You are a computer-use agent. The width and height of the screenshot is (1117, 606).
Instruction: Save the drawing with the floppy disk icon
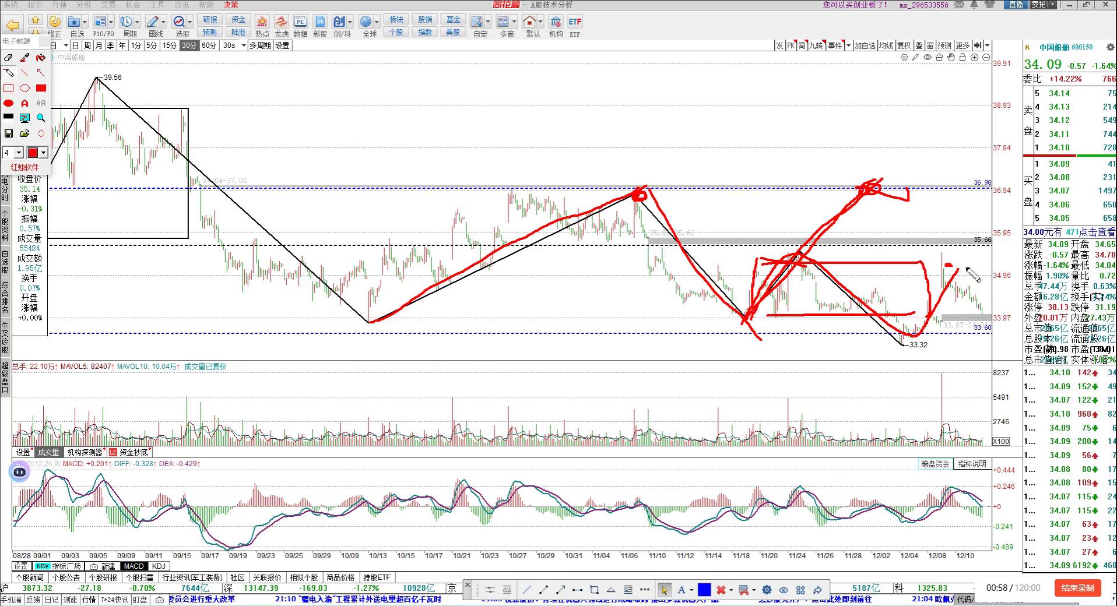(8, 133)
